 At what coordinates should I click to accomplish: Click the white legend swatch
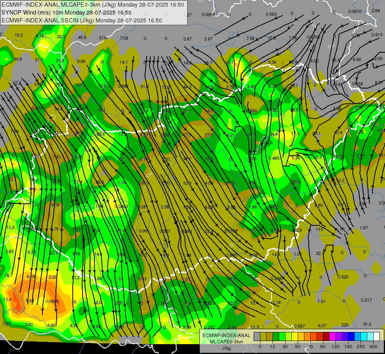[377, 336]
